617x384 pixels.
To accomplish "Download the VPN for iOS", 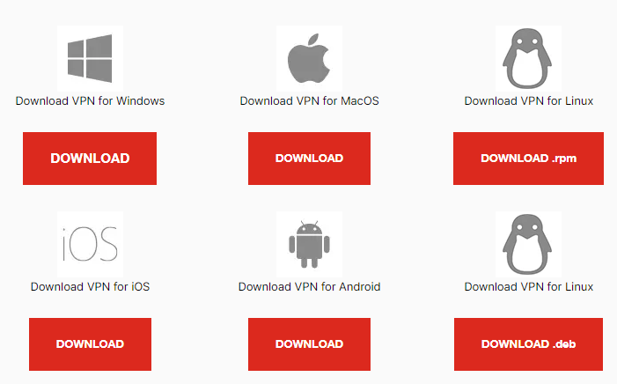I will (90, 344).
